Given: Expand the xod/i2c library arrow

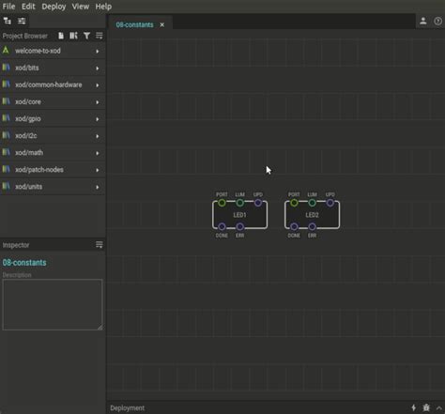Looking at the screenshot, I should point(98,136).
